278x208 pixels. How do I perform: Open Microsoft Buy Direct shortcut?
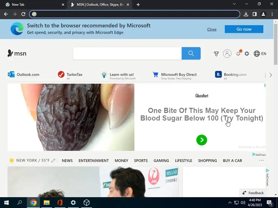coord(175,76)
